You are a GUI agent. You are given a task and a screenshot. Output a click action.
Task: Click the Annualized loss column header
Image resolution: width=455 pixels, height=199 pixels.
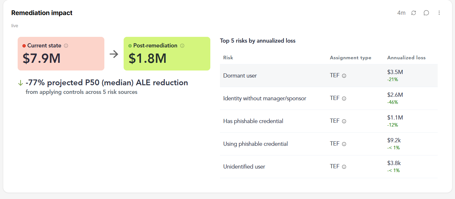pos(406,58)
